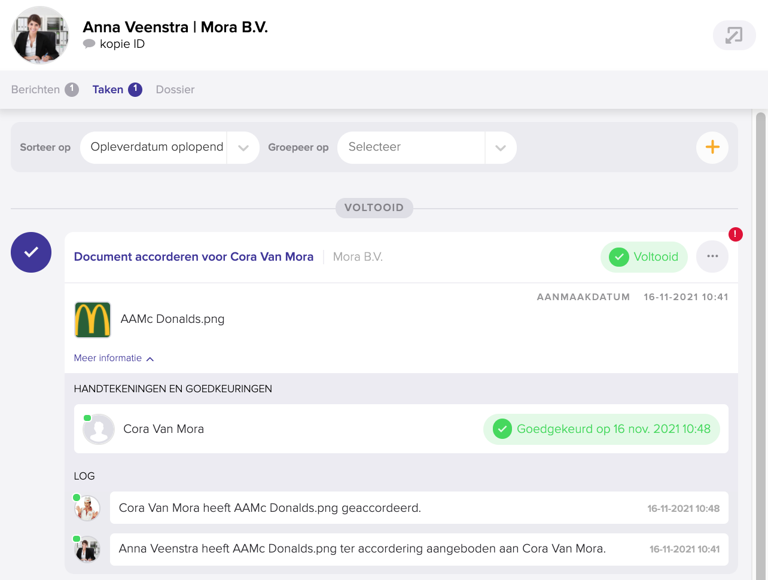Click the Anna Veenstra | Mora B.V. heading
This screenshot has height=580, width=768.
click(175, 27)
